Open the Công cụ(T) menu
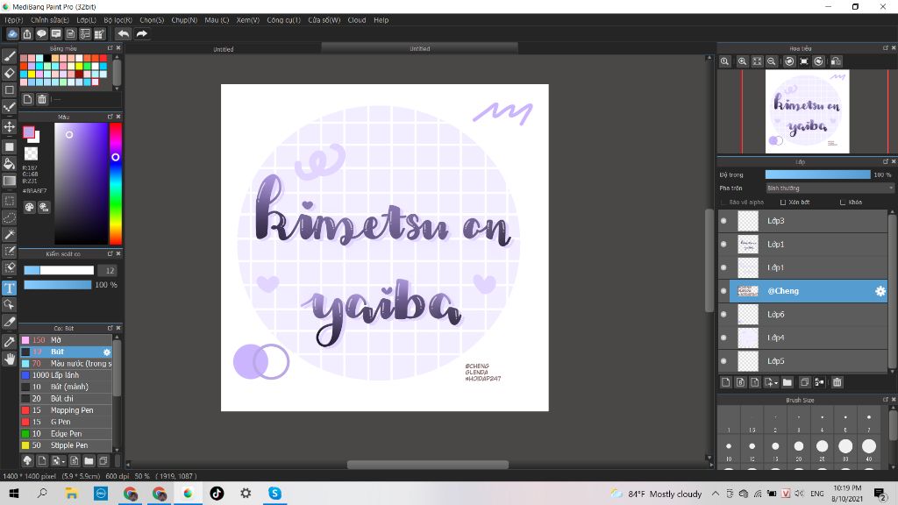This screenshot has height=505, width=898. pos(283,20)
